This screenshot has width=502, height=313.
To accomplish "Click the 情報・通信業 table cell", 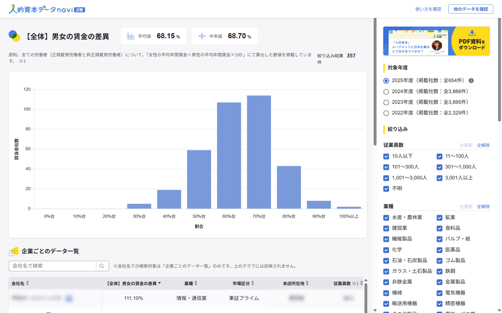I will [191, 298].
